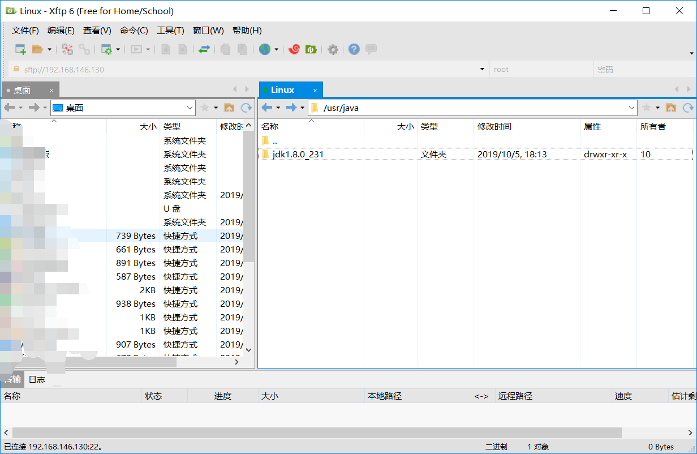Viewport: 697px width, 454px height.
Task: Click Back arrow in local pane
Action: (x=9, y=108)
